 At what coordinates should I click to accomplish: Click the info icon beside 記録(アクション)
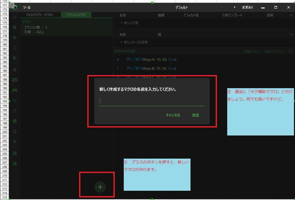click(290, 52)
